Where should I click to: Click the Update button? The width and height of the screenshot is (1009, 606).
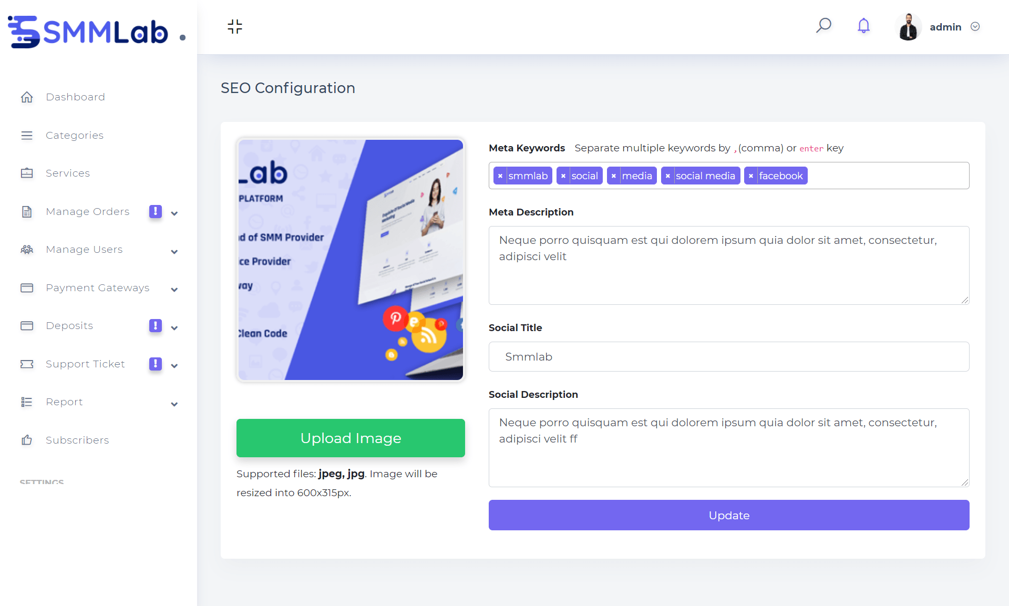point(729,515)
